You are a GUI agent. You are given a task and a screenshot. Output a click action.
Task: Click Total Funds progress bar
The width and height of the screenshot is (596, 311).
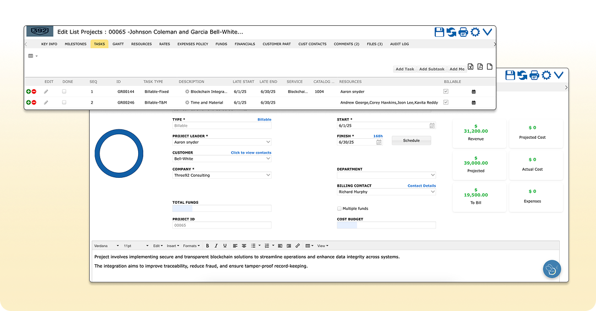coord(222,209)
